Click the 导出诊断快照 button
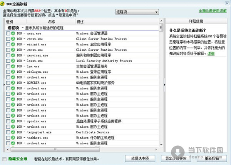This screenshot has height=165, width=231. tap(176, 158)
